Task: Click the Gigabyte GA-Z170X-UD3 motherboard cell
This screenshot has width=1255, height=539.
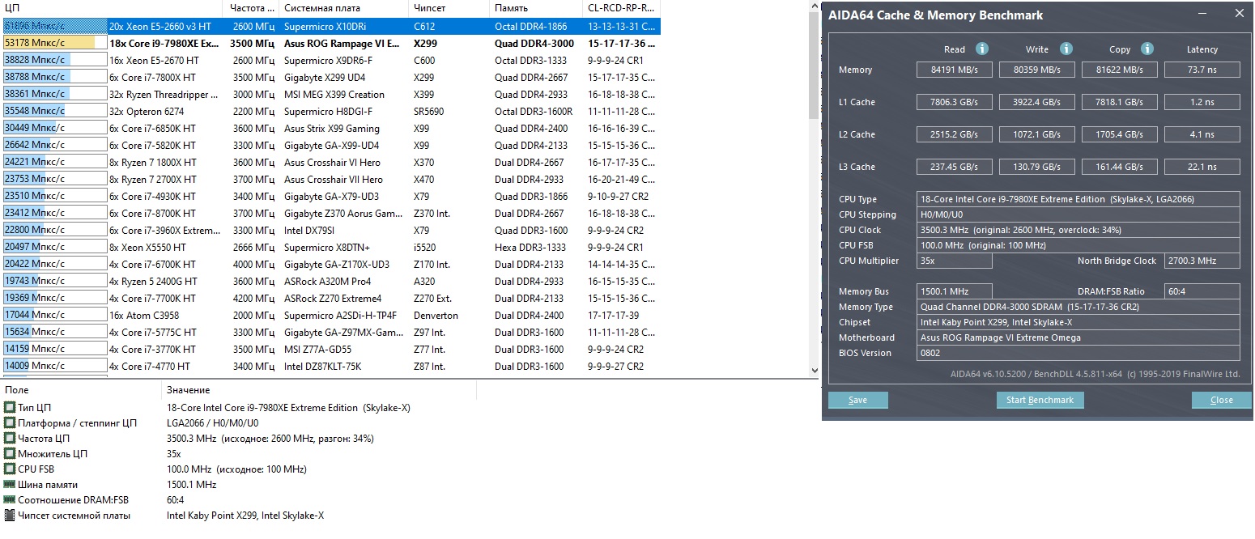Action: tap(336, 264)
